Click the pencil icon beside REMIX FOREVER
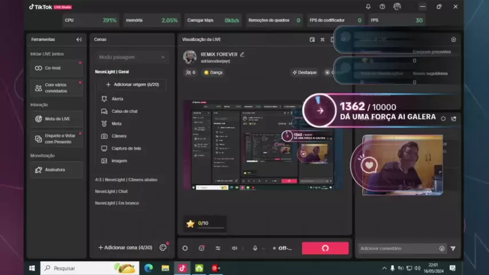Image resolution: width=489 pixels, height=275 pixels. pyautogui.click(x=242, y=54)
